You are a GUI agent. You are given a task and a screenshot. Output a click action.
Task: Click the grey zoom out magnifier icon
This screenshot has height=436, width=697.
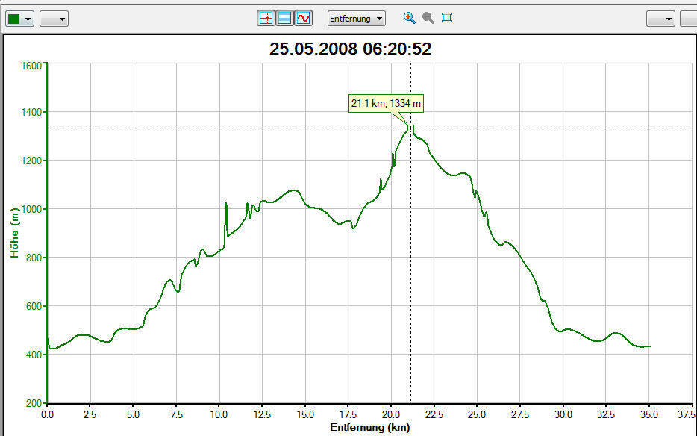(x=428, y=18)
